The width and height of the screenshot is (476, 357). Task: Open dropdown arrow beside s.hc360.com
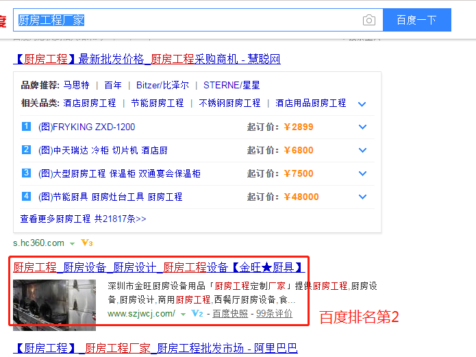point(72,243)
